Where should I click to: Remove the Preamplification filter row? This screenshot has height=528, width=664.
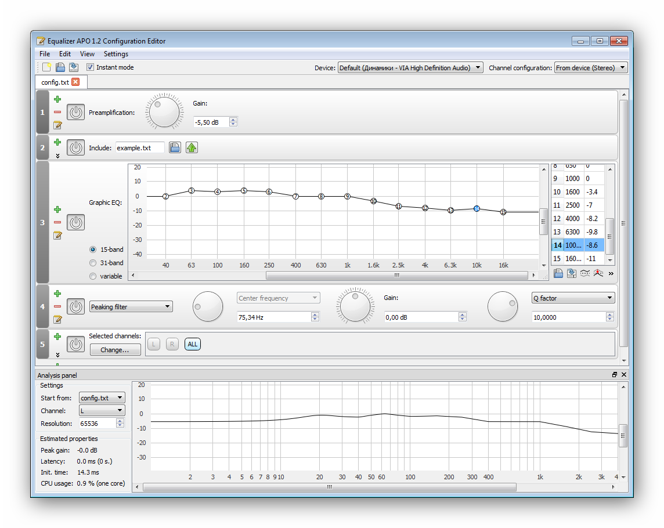coord(57,112)
